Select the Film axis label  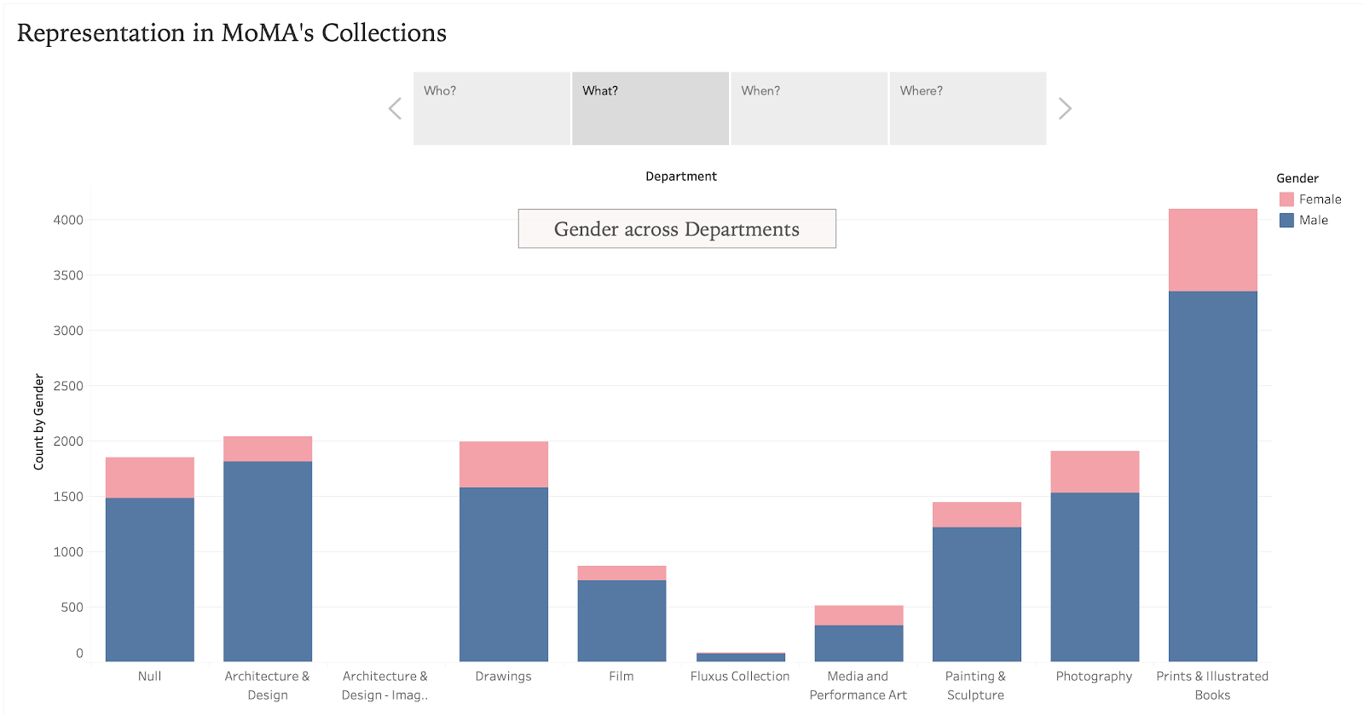pos(621,676)
